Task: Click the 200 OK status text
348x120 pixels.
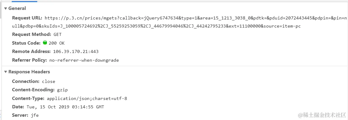Action: click(56, 43)
